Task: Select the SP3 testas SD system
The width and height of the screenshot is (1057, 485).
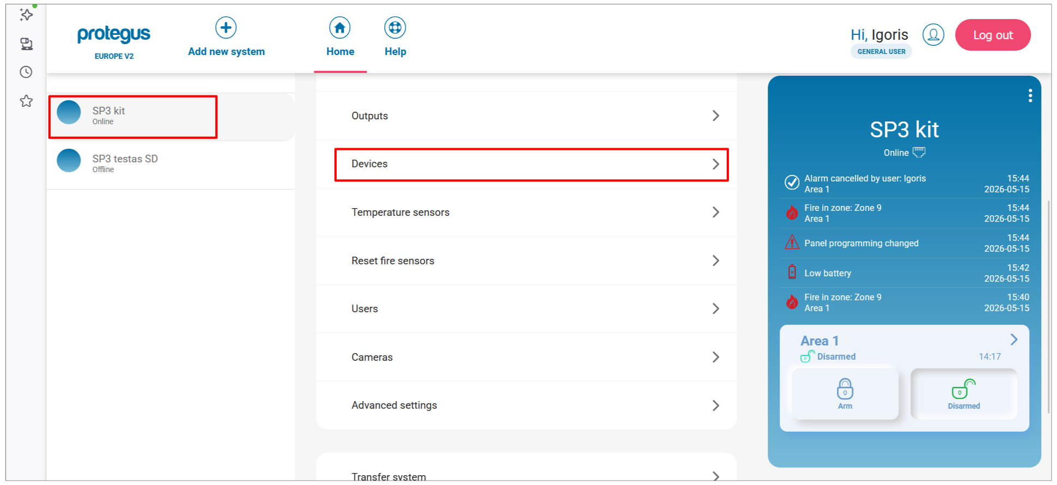Action: coord(171,164)
